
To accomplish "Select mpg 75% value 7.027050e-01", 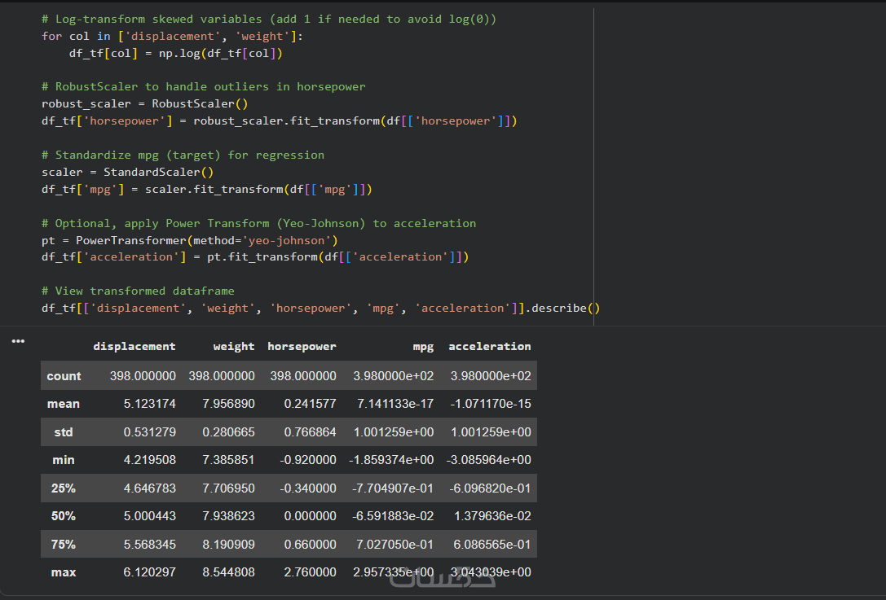I will tap(395, 544).
